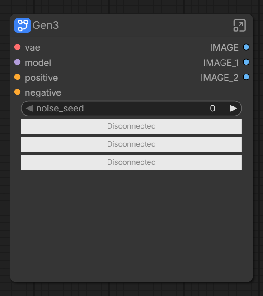Click the first Disconnected widget
Image resolution: width=263 pixels, height=296 pixels.
(x=131, y=126)
